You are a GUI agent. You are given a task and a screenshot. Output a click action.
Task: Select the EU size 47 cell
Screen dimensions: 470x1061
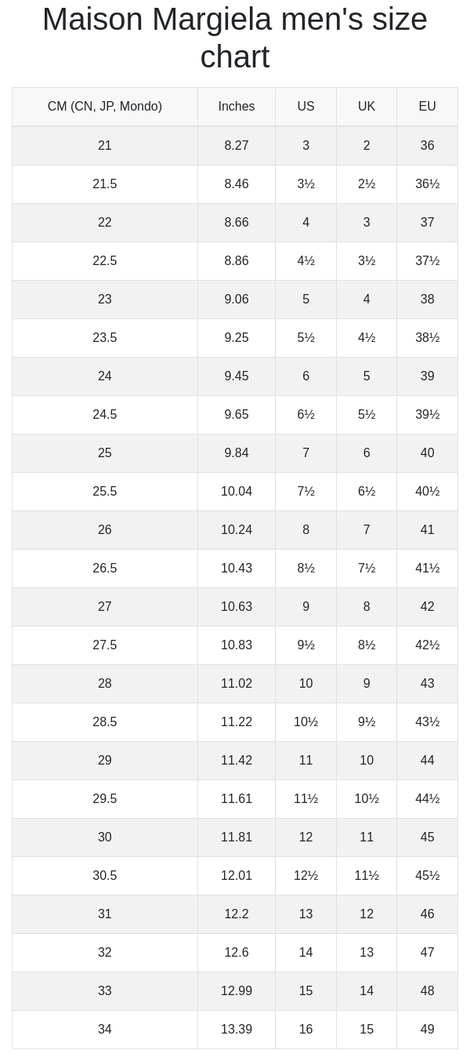[427, 952]
